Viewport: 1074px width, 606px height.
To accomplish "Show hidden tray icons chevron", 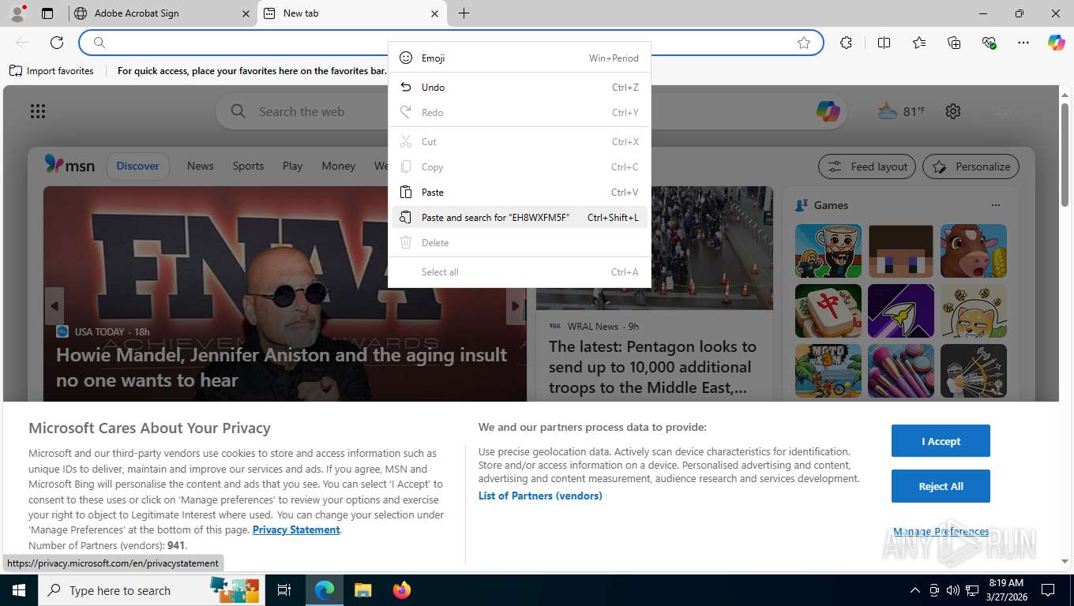I will (x=914, y=590).
